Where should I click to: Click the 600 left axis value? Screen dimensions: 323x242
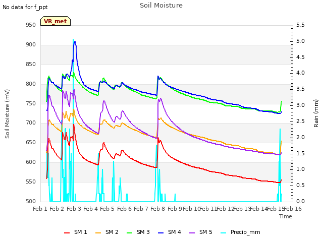31,162
